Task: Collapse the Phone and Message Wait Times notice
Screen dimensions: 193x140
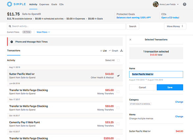Action: pyautogui.click(x=12, y=42)
